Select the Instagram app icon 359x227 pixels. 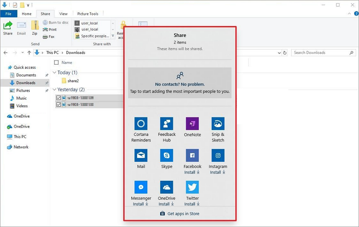[x=218, y=155]
